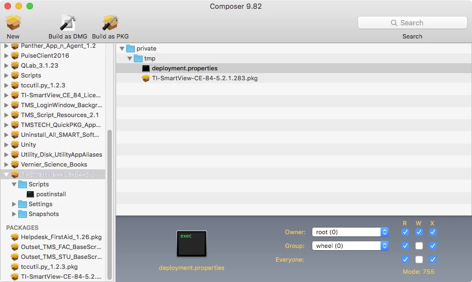472x282 pixels.
Task: Click the Mode: 755 label
Action: [x=419, y=272]
